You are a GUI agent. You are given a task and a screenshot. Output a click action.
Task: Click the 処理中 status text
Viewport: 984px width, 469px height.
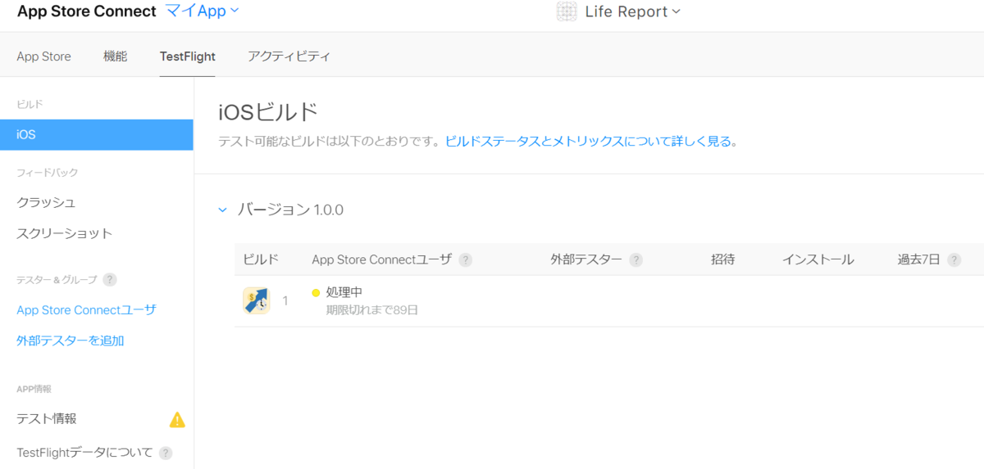tap(344, 292)
